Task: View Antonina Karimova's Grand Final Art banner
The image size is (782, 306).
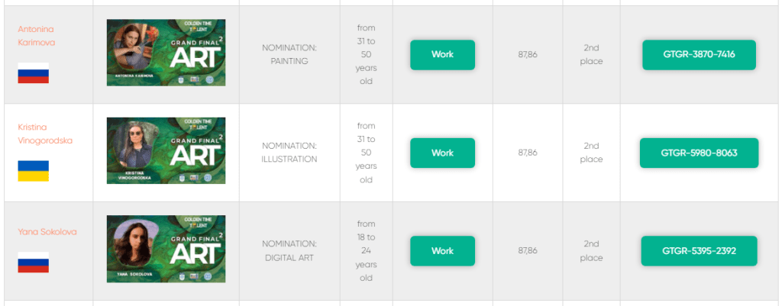Action: tap(166, 52)
